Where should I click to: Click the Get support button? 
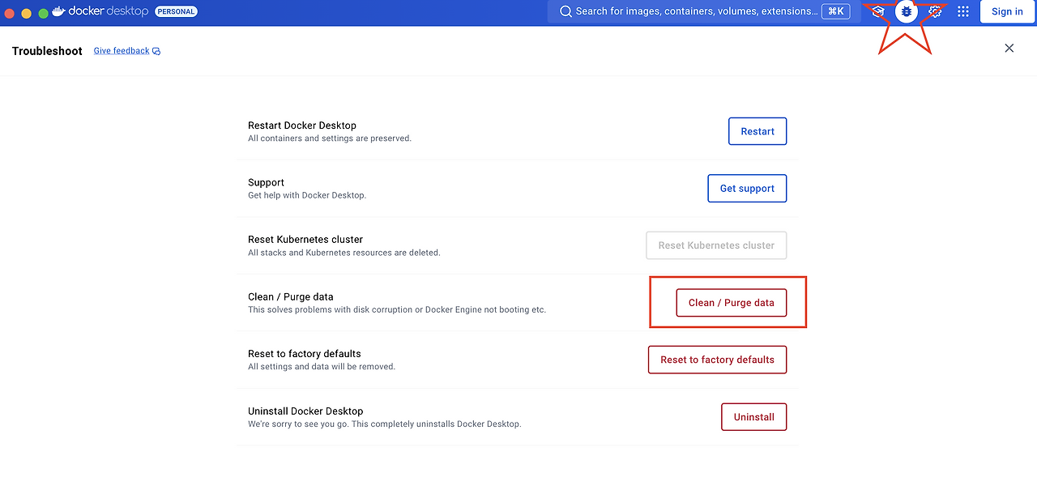747,188
